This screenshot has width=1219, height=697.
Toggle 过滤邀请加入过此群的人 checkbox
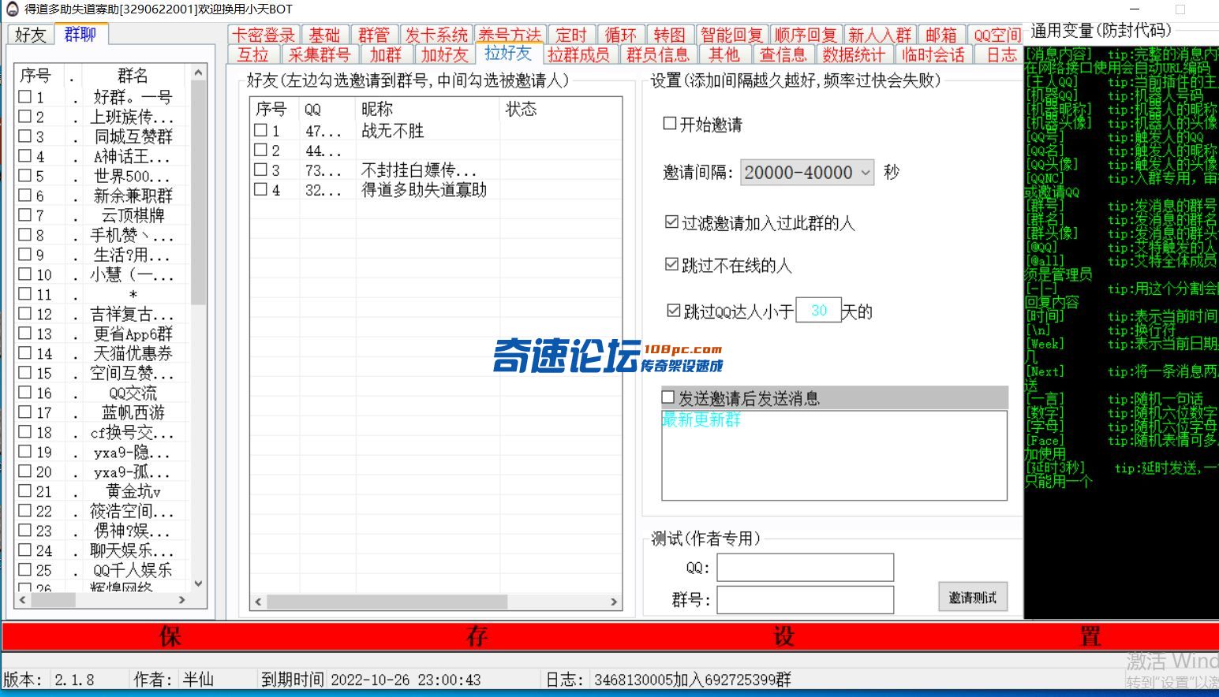click(x=671, y=222)
